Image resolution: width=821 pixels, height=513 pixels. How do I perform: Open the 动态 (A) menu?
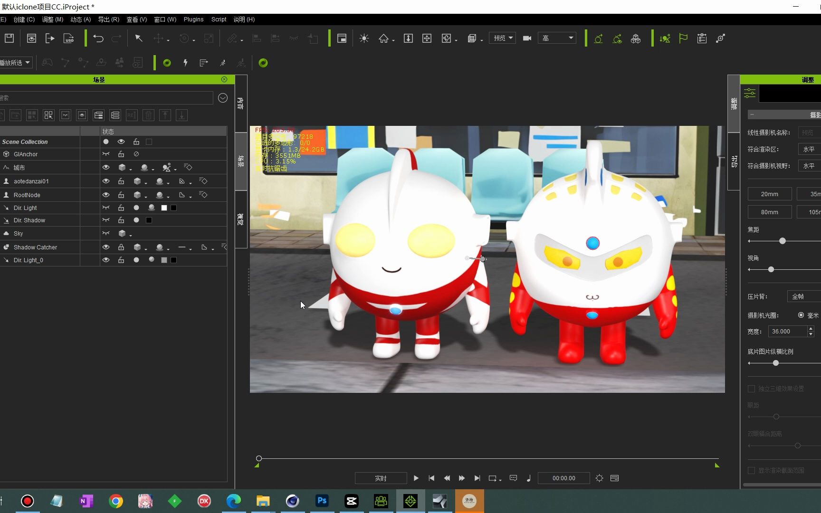(x=80, y=19)
